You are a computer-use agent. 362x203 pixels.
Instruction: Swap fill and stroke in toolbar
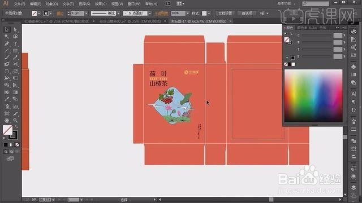click(x=16, y=127)
